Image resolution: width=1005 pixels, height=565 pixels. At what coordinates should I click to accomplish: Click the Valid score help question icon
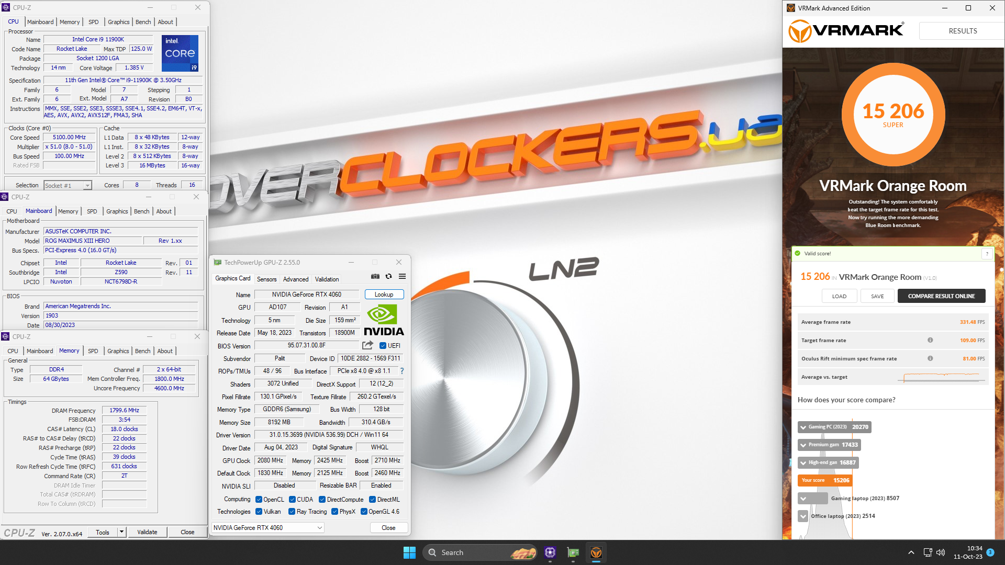point(987,254)
